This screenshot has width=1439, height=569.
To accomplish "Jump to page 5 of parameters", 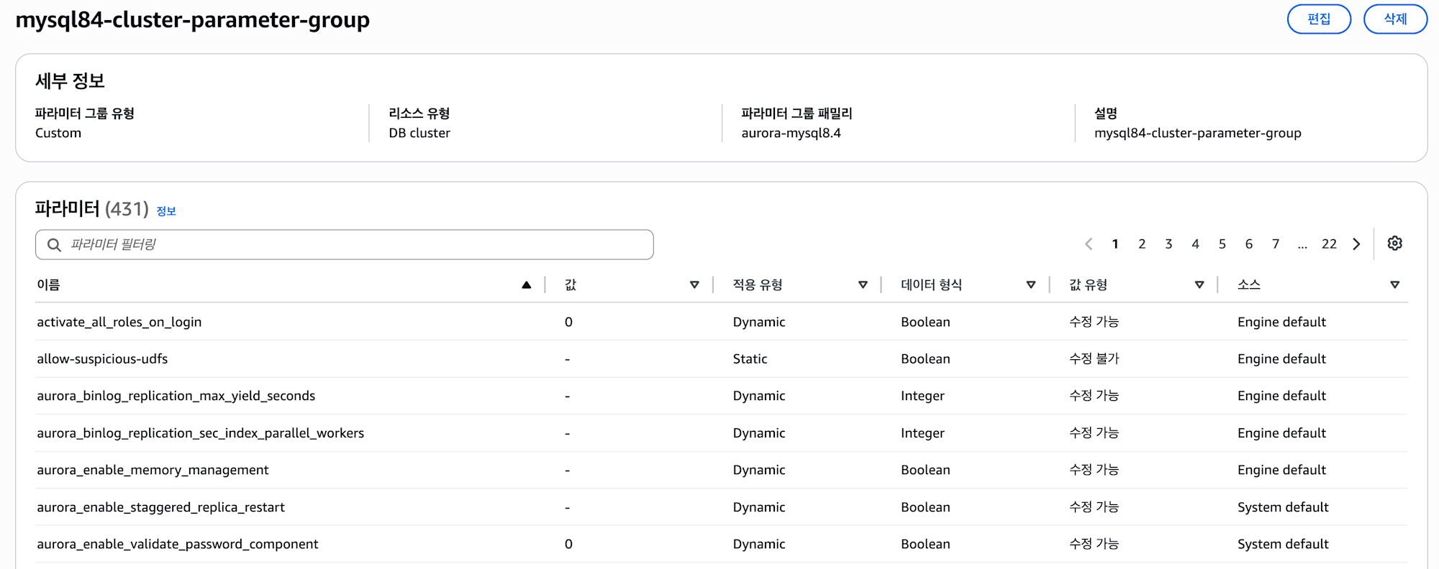I will click(1222, 244).
